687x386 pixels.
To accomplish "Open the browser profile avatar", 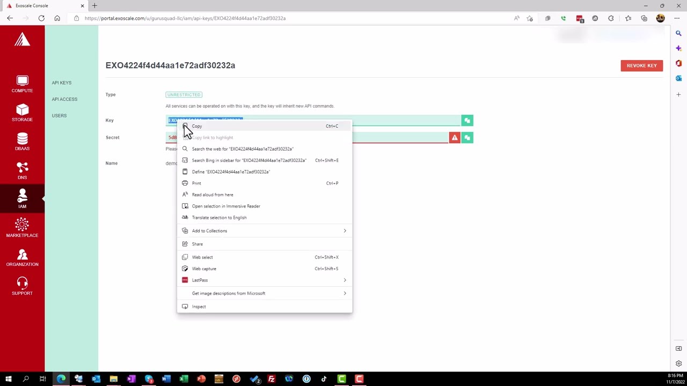I will point(660,18).
